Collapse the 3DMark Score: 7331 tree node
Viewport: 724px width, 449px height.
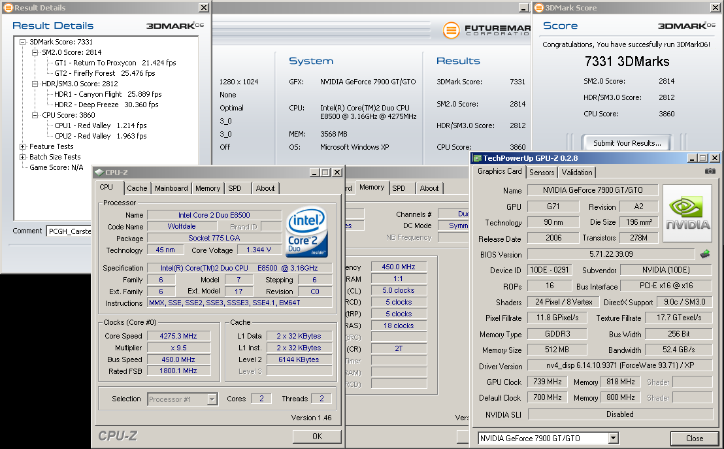22,42
